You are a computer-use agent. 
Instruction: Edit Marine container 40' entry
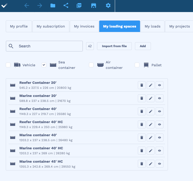(151, 138)
